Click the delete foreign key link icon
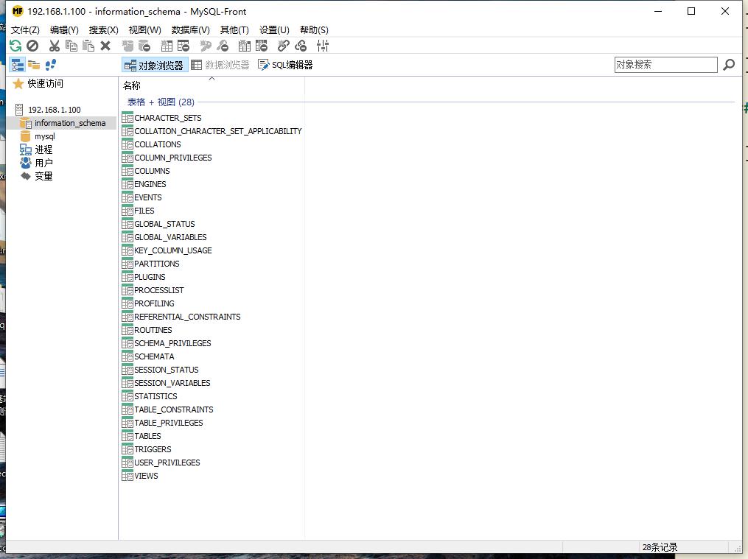This screenshot has height=559, width=748. coord(301,46)
